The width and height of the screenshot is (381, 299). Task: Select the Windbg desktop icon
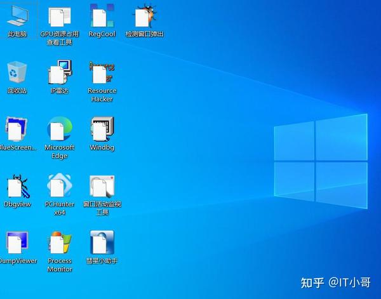click(x=102, y=129)
